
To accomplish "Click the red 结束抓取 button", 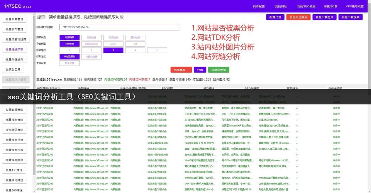I will tap(181, 70).
